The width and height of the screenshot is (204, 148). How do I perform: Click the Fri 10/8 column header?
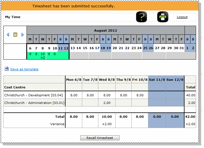140,80
